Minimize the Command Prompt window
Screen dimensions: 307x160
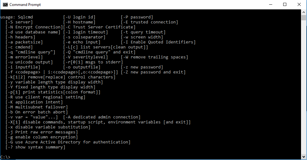[x=270, y=5]
